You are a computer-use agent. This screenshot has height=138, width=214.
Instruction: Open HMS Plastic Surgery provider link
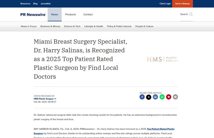click(45, 99)
